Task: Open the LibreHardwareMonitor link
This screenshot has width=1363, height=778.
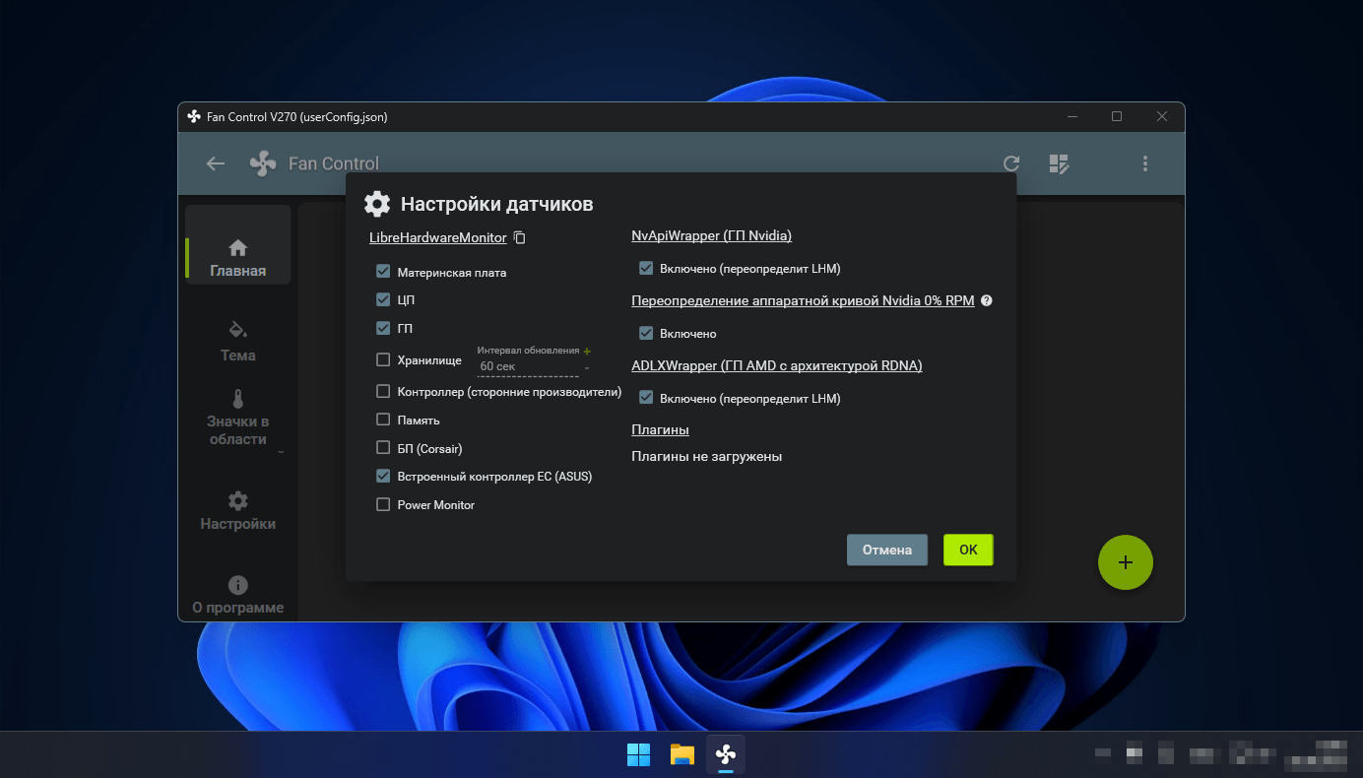Action: [438, 237]
